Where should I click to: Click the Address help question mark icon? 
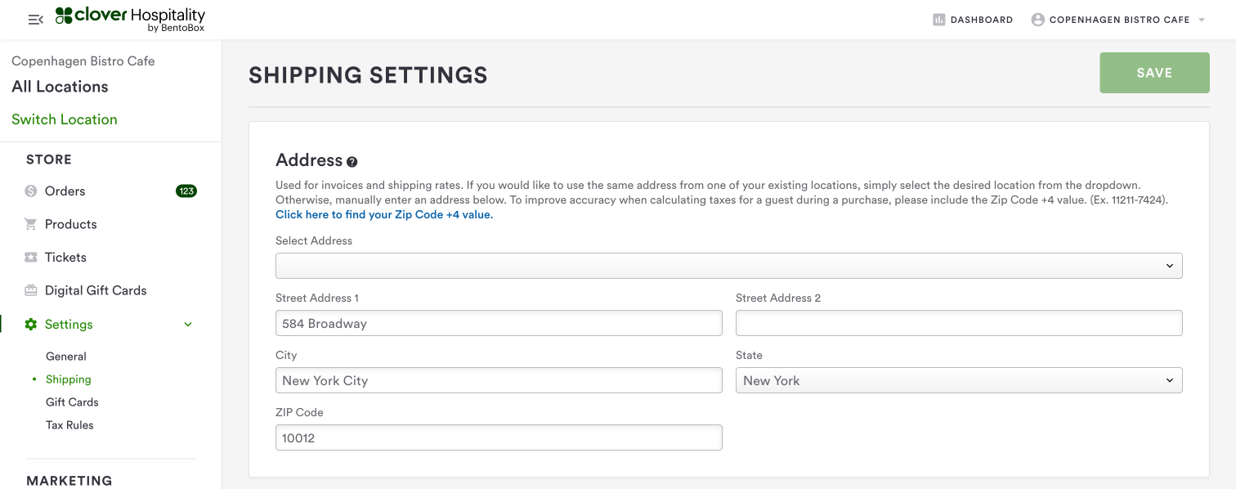click(352, 162)
